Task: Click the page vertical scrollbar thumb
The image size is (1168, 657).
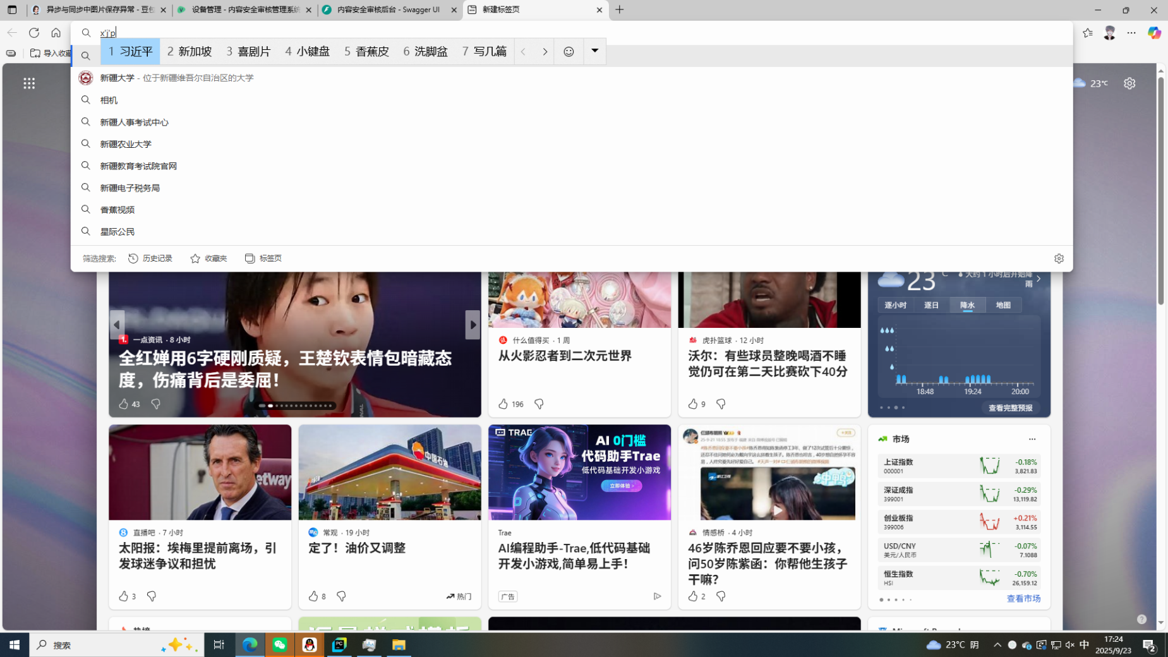Action: pos(1160,190)
